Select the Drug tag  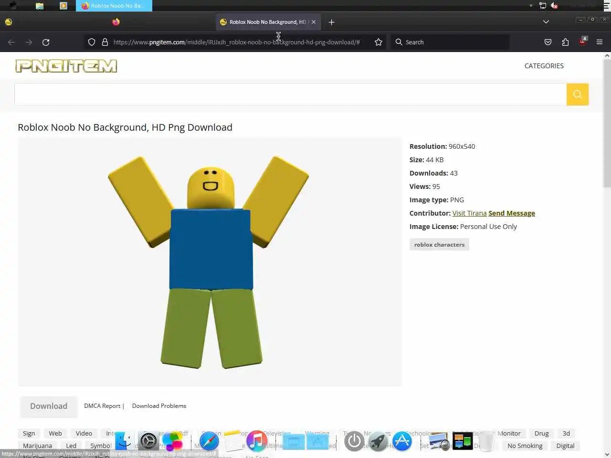click(541, 433)
